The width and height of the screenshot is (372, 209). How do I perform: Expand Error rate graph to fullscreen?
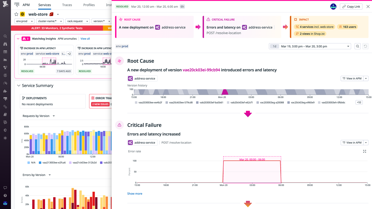coord(364,151)
